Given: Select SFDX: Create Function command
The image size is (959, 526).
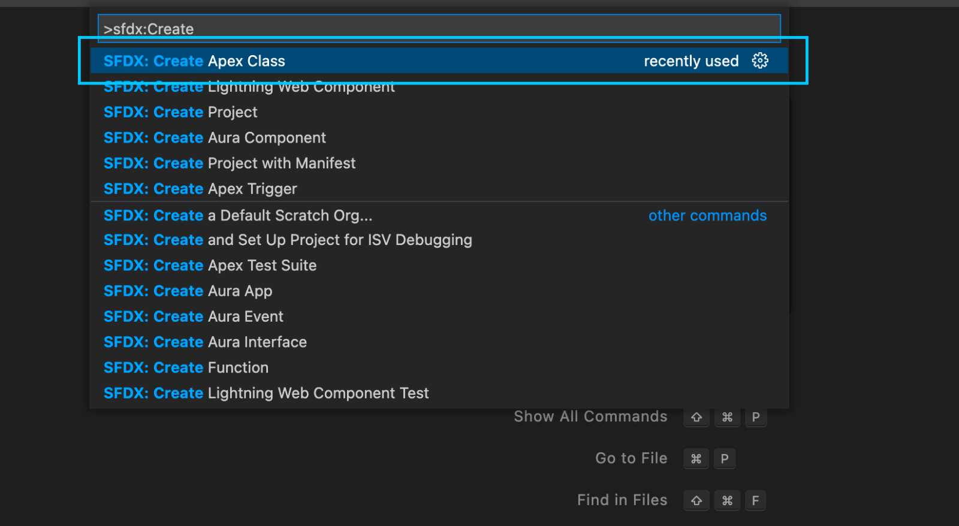Looking at the screenshot, I should [x=186, y=368].
